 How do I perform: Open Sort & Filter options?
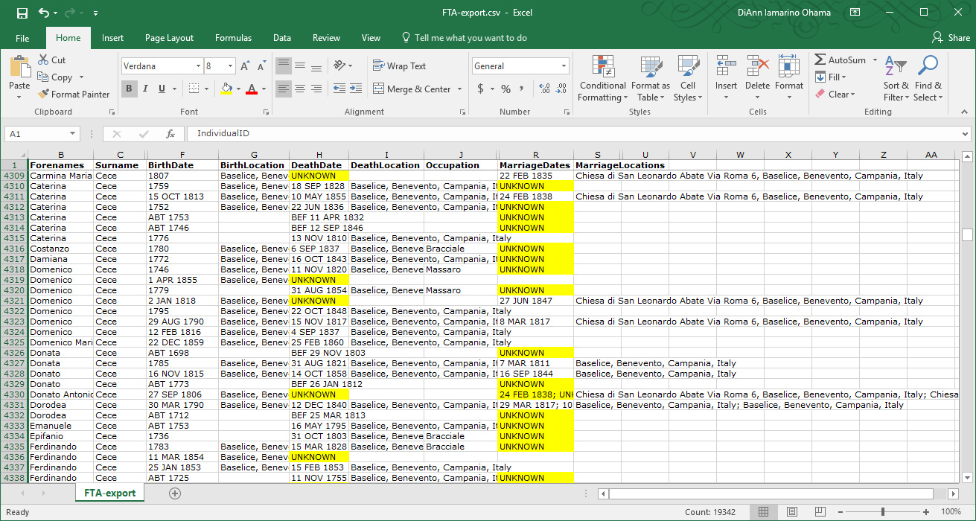tap(896, 79)
